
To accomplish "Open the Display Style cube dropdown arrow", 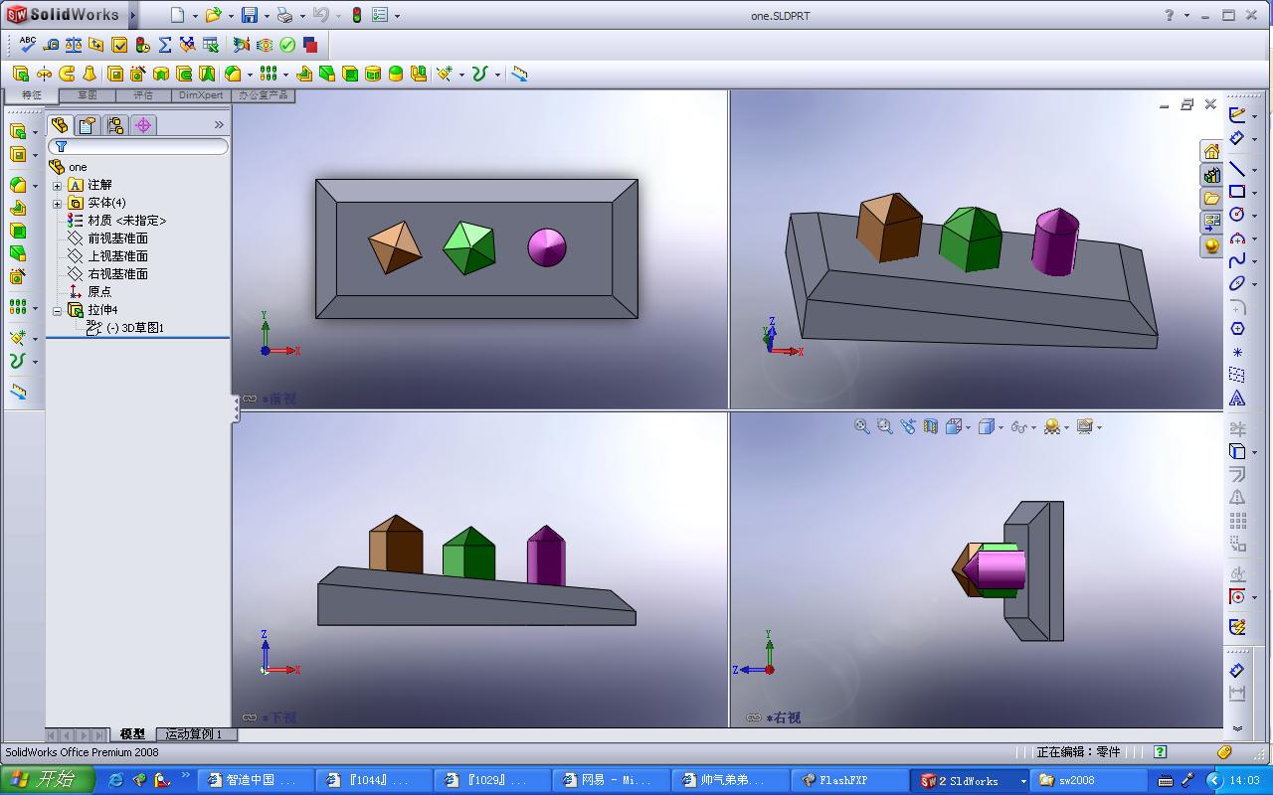I will (x=1000, y=427).
